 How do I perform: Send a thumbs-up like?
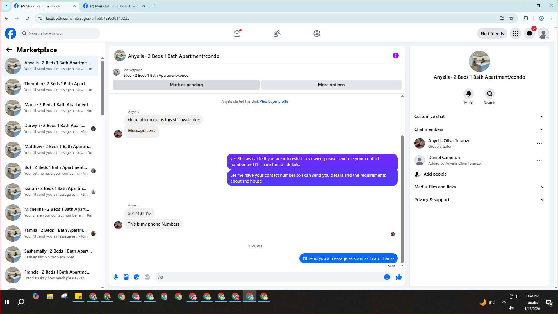tap(399, 277)
